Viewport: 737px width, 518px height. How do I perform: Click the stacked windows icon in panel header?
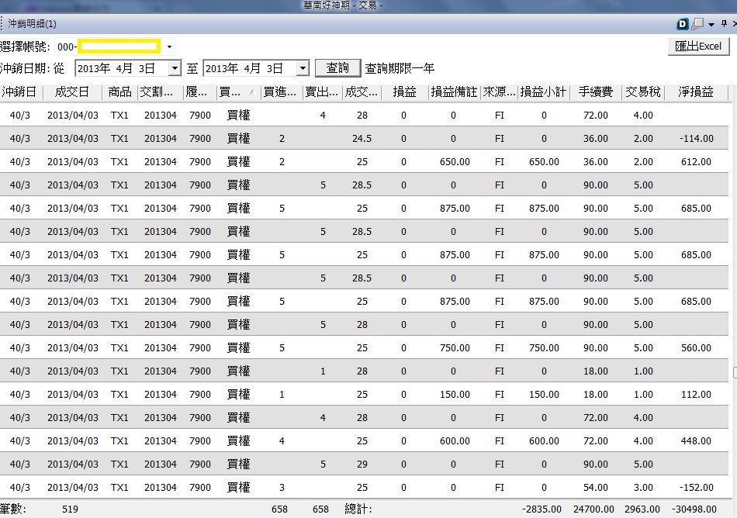pyautogui.click(x=697, y=23)
